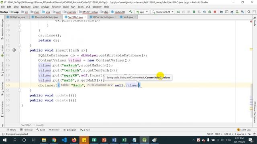The height and width of the screenshot is (144, 257).
Task: Click the Rerun app icon
Action: click(x=178, y=12)
